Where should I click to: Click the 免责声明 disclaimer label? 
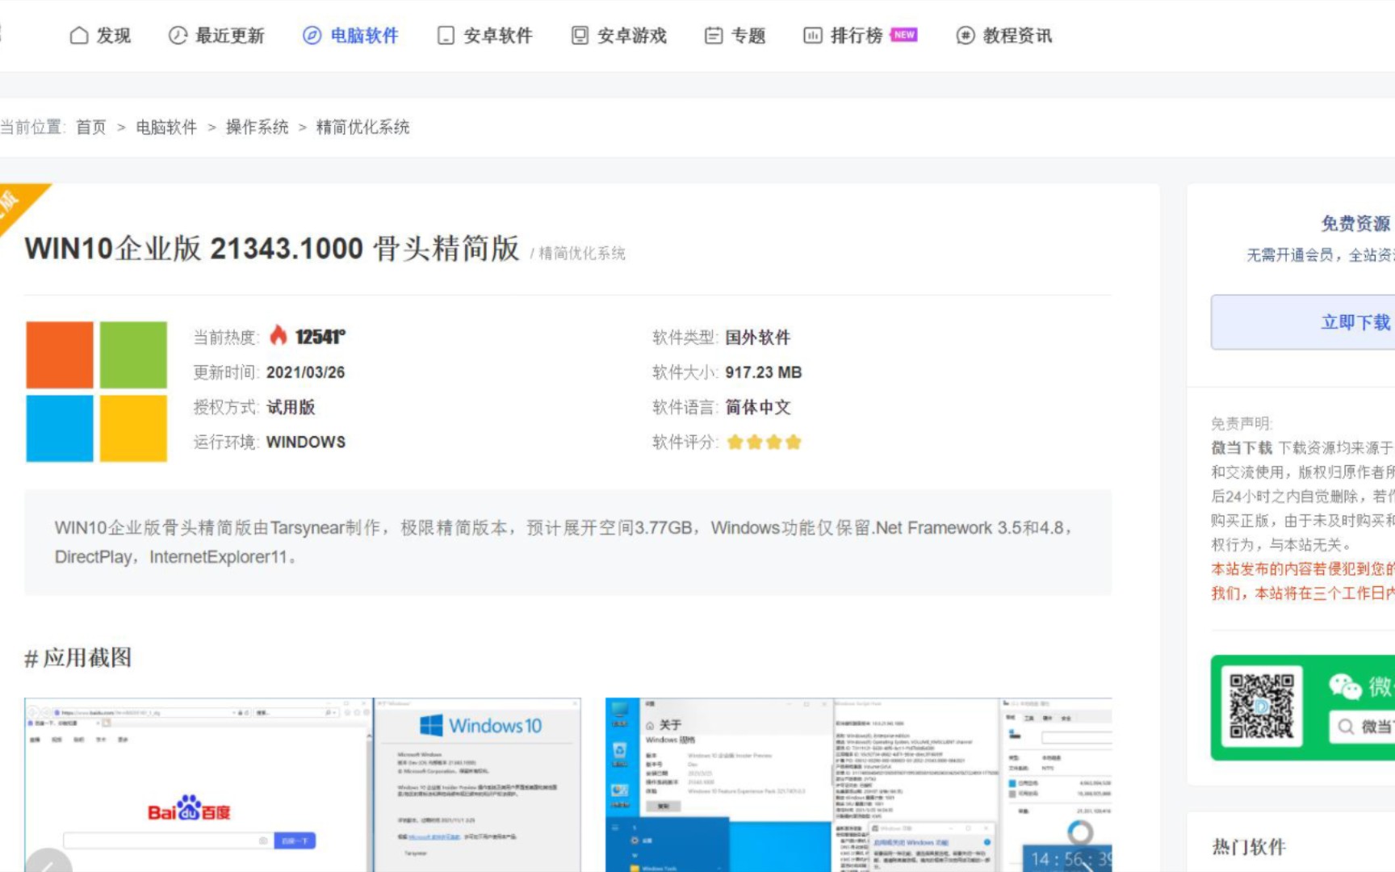(1242, 423)
